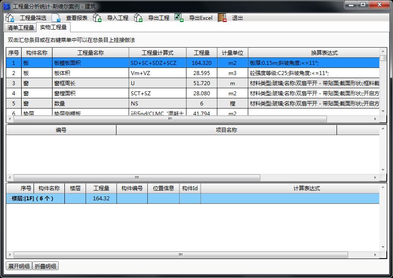Click bottom table scroll down arrow
Image resolution: width=393 pixels, height=278 pixels.
pos(383,247)
